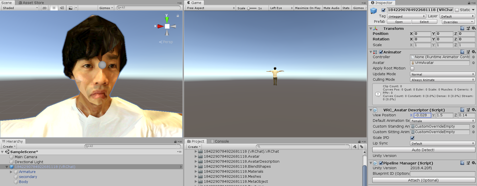Toggle scene lighting sun icon

[54, 8]
